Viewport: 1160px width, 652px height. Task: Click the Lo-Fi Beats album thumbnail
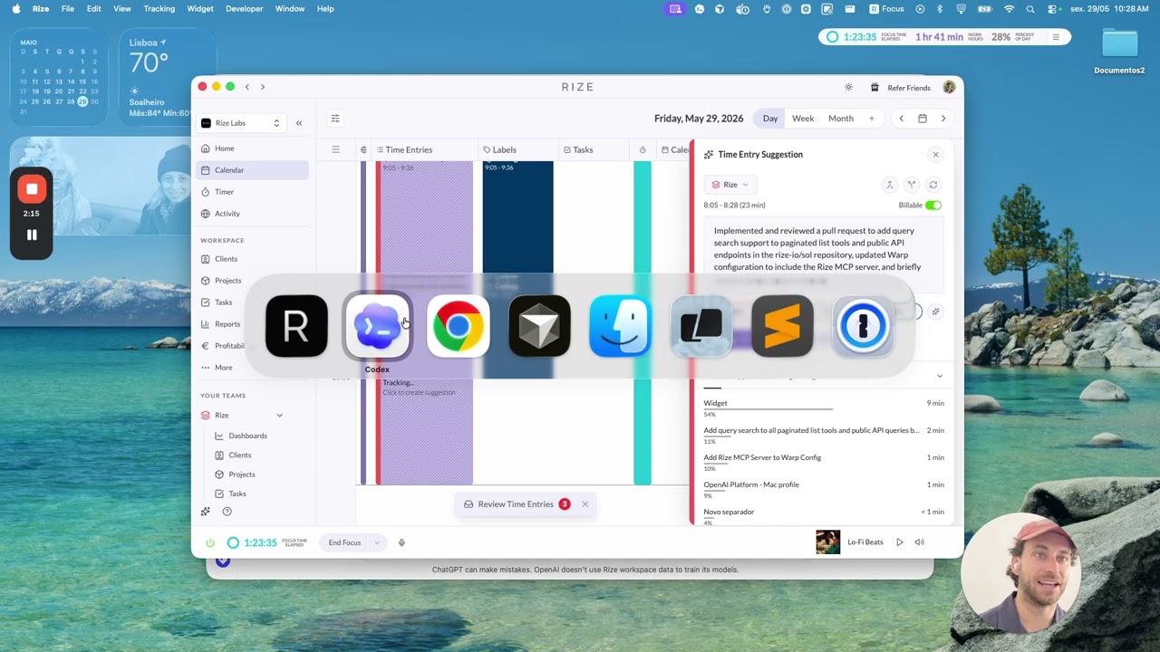click(x=828, y=542)
